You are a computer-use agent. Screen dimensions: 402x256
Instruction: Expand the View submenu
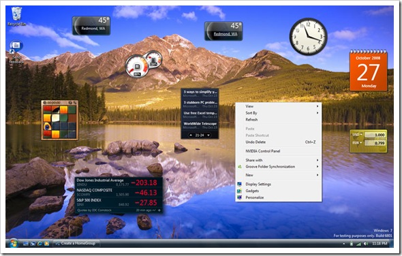279,106
